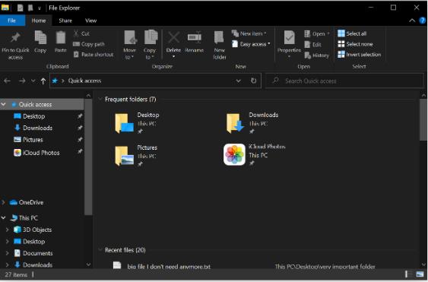The width and height of the screenshot is (428, 282).
Task: Open the Easy access dropdown
Action: click(251, 44)
